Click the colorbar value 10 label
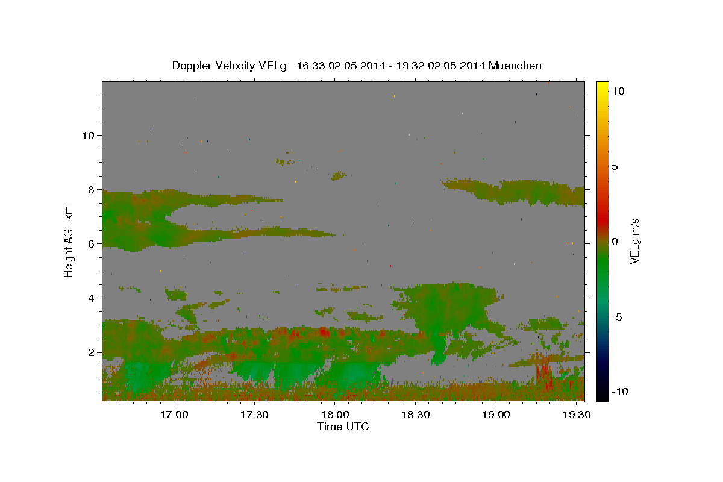723x482 pixels. click(x=618, y=90)
